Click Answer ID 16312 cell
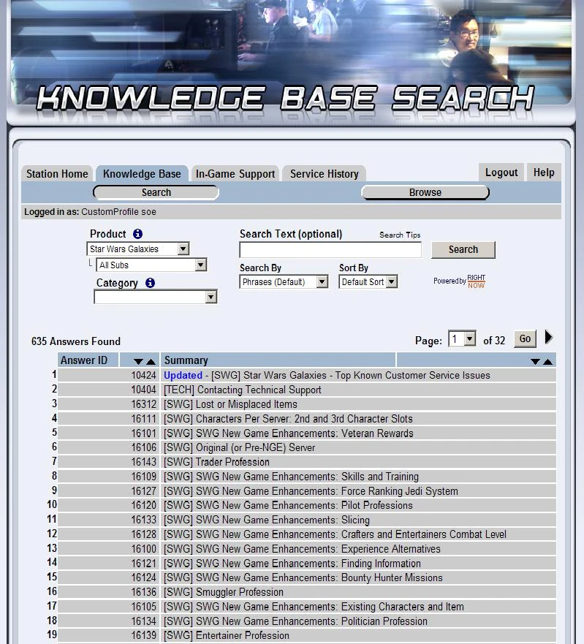This screenshot has height=644, width=584. 108,404
